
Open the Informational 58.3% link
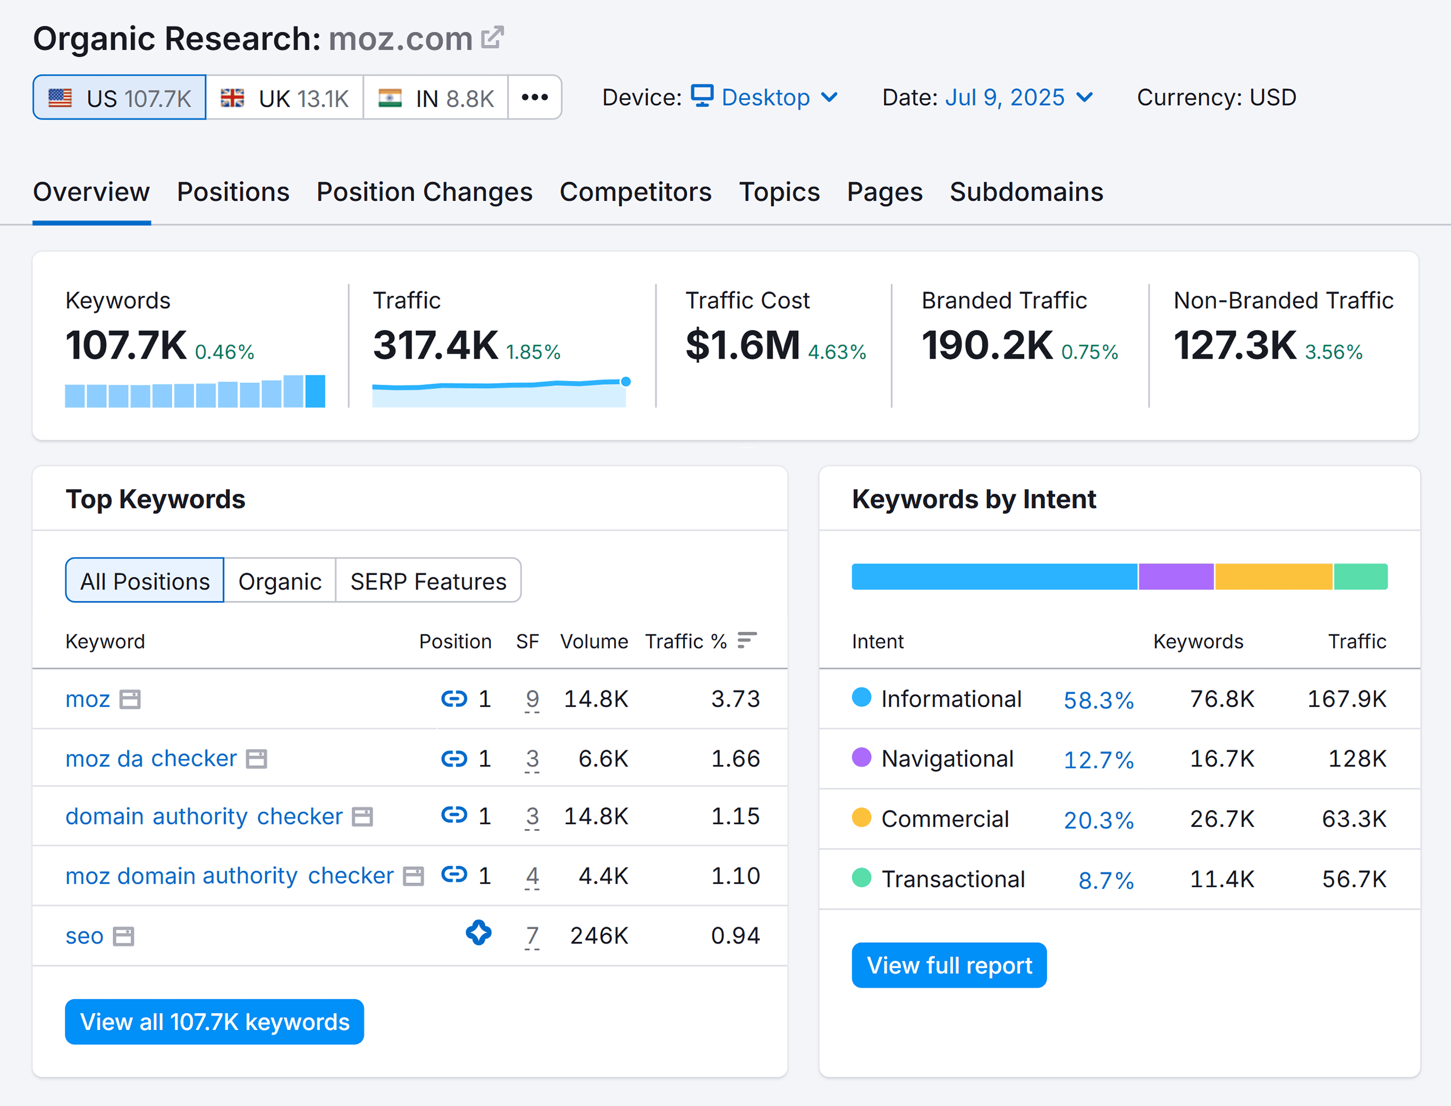tap(1098, 700)
